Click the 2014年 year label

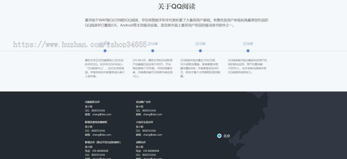[153, 44]
